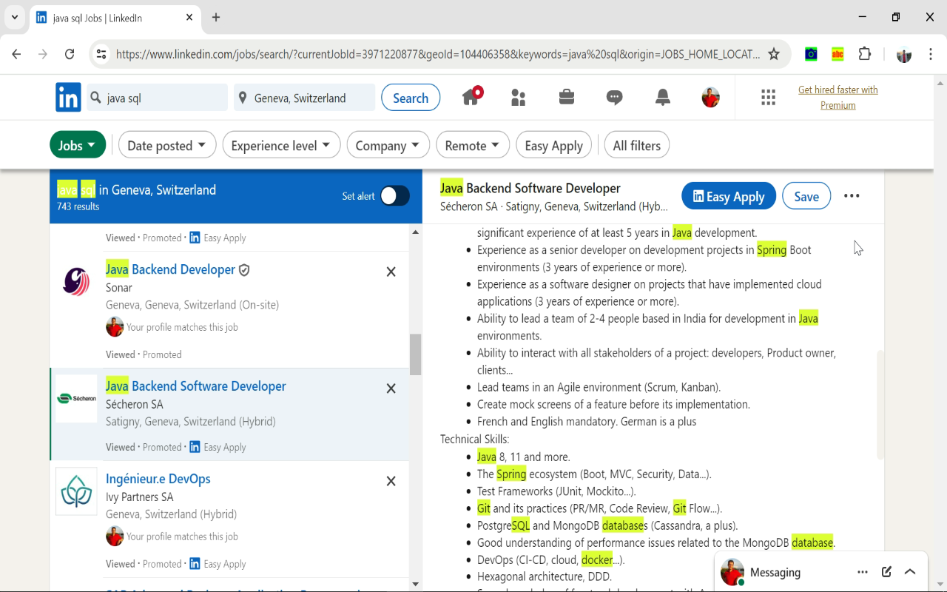The width and height of the screenshot is (947, 592).
Task: Compose a new message in Messaging panel
Action: click(x=886, y=571)
